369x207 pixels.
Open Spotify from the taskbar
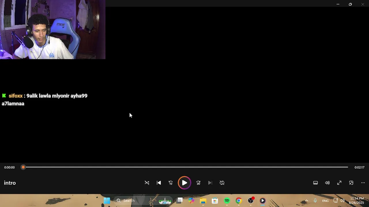[x=227, y=201]
